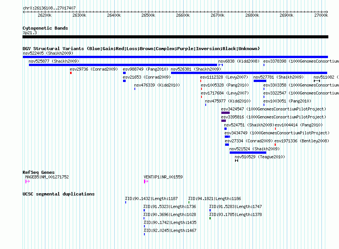
Task: Click the nsv510529 (Teague2010) text label
Action: click(x=260, y=157)
